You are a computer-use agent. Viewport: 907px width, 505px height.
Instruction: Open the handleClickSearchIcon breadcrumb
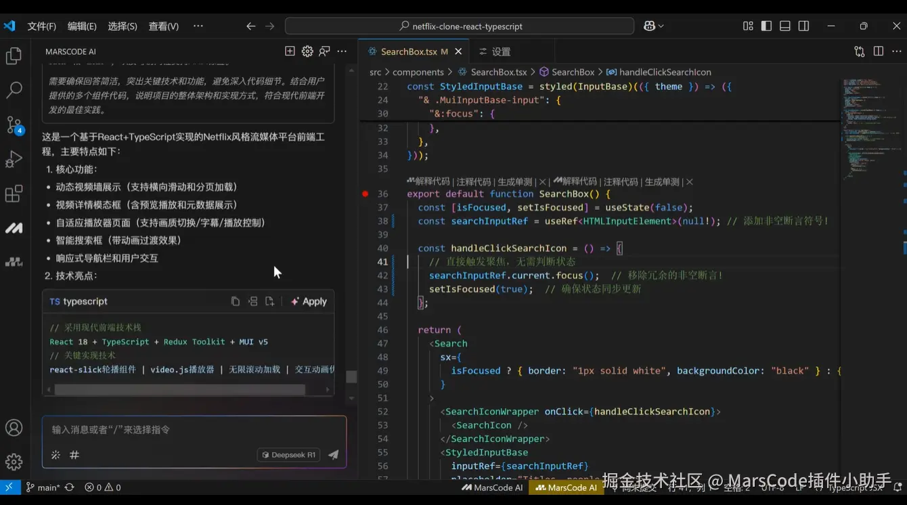tap(659, 72)
